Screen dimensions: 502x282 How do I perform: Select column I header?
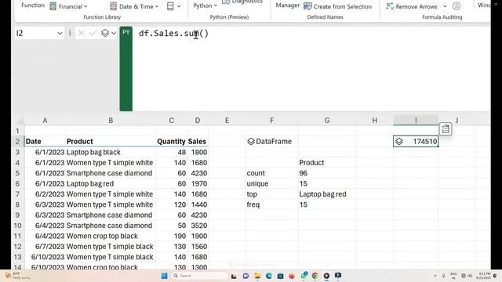[x=416, y=120]
